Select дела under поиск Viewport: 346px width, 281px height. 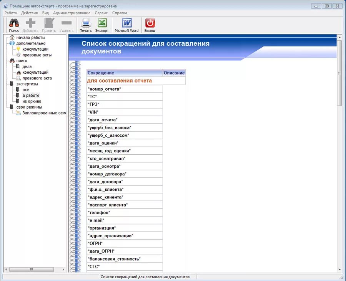pos(27,66)
